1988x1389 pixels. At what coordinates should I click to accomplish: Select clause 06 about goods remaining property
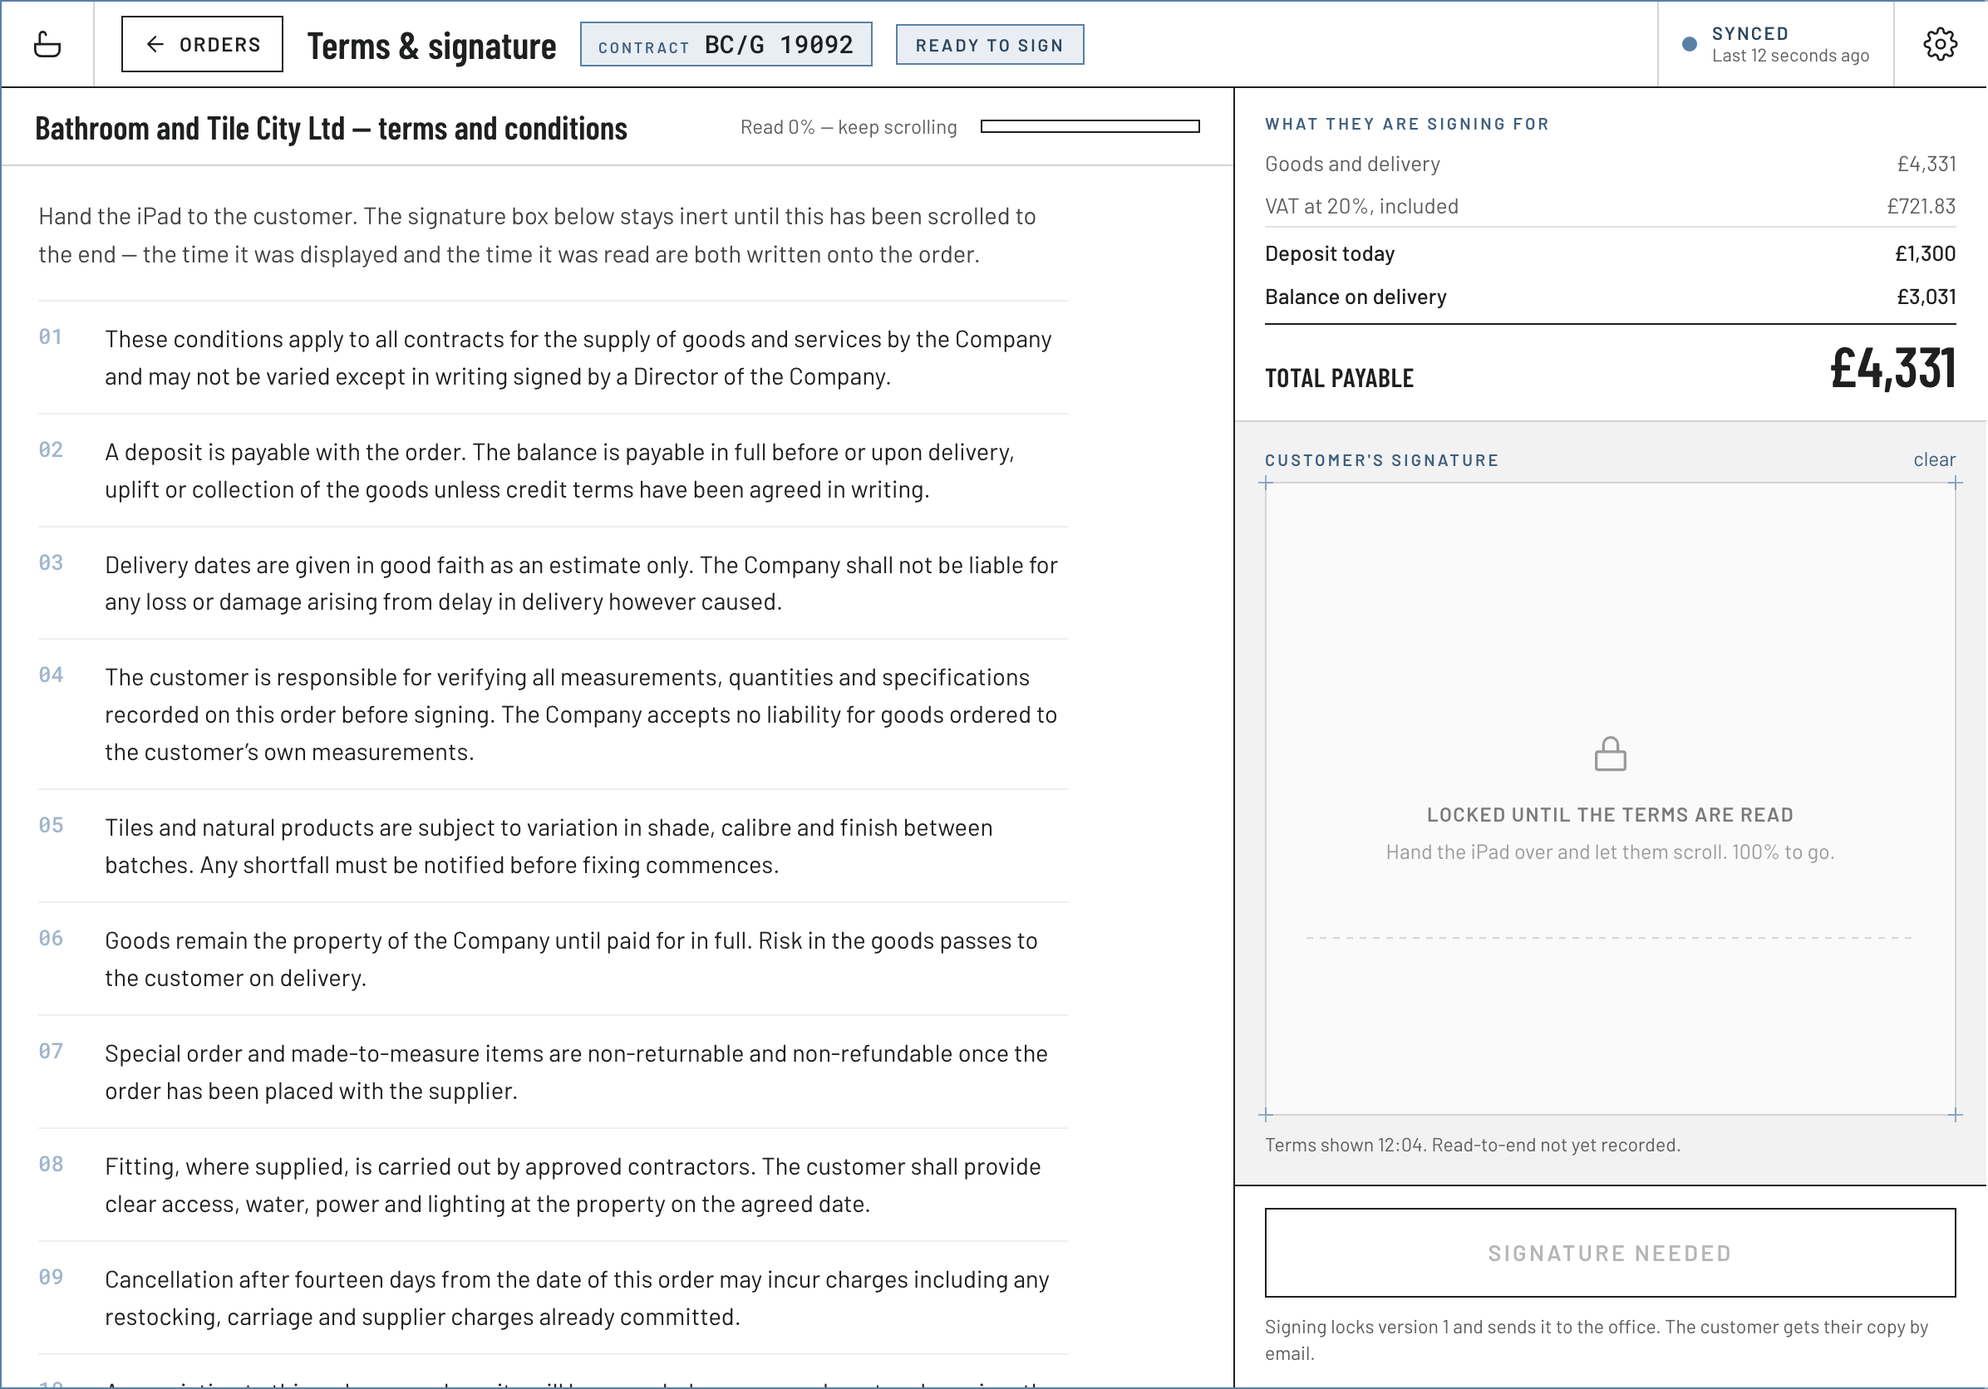(x=554, y=959)
